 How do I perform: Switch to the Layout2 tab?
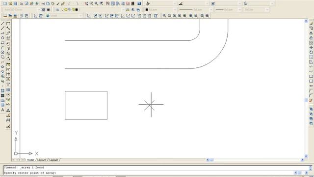(53, 160)
